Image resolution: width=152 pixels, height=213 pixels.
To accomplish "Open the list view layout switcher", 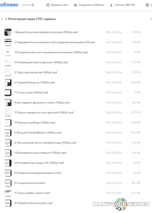I will click(148, 5).
